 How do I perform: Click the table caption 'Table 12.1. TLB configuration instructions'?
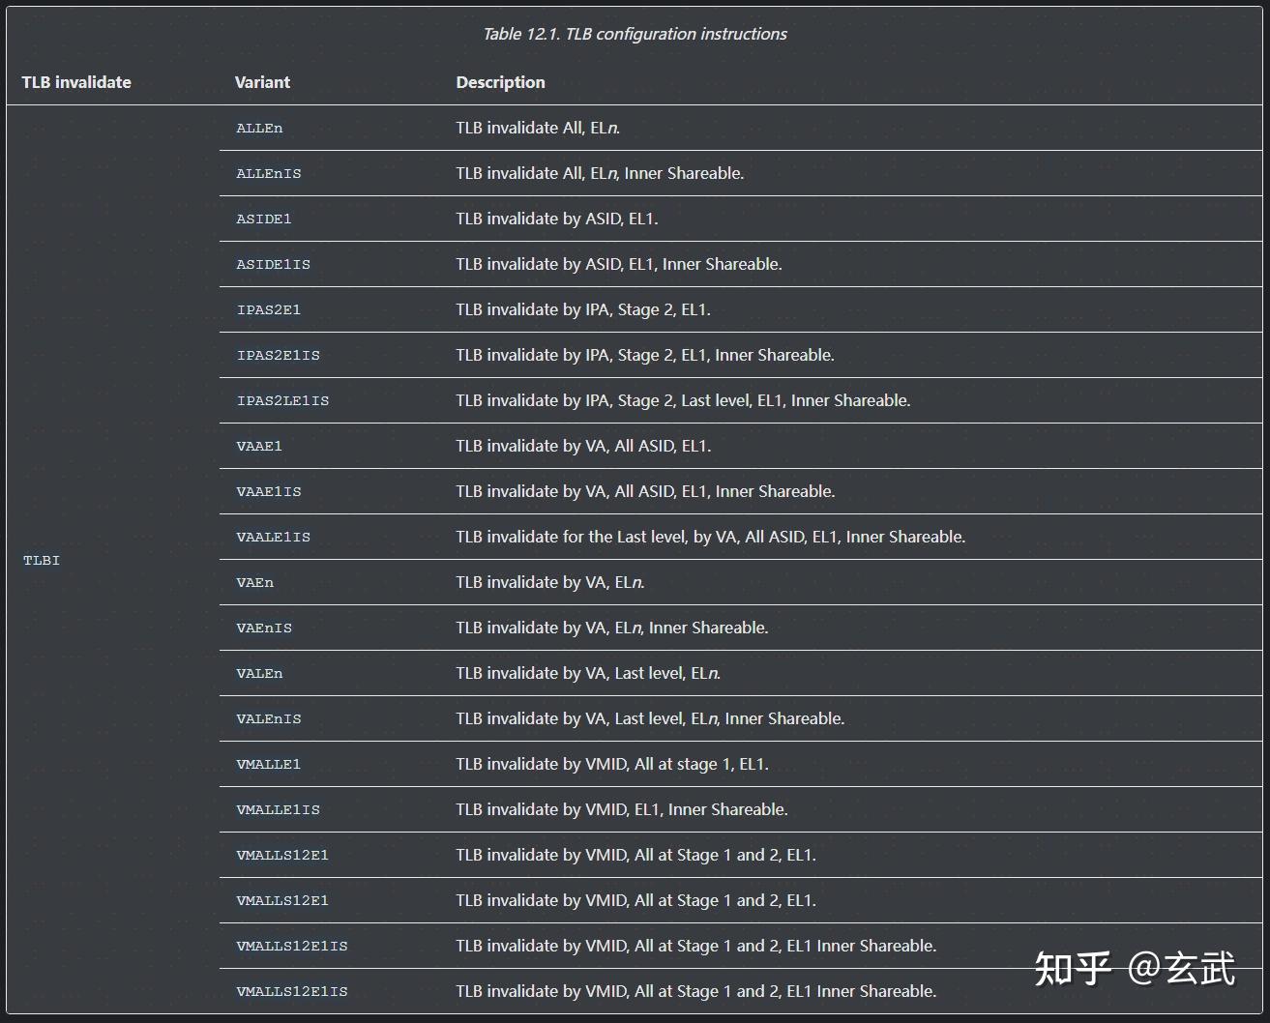pyautogui.click(x=635, y=34)
